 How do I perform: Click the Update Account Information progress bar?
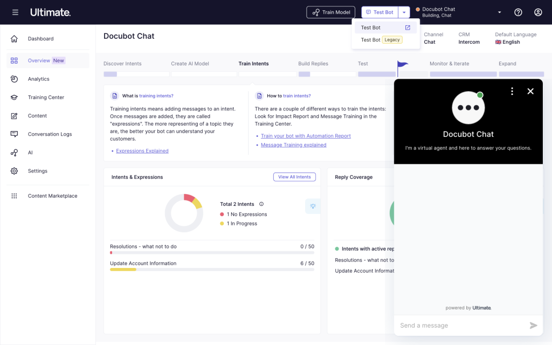coord(212,270)
